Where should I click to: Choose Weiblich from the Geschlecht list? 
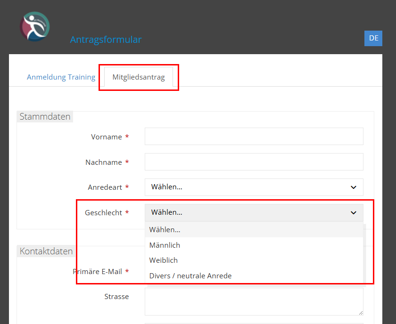tap(164, 260)
